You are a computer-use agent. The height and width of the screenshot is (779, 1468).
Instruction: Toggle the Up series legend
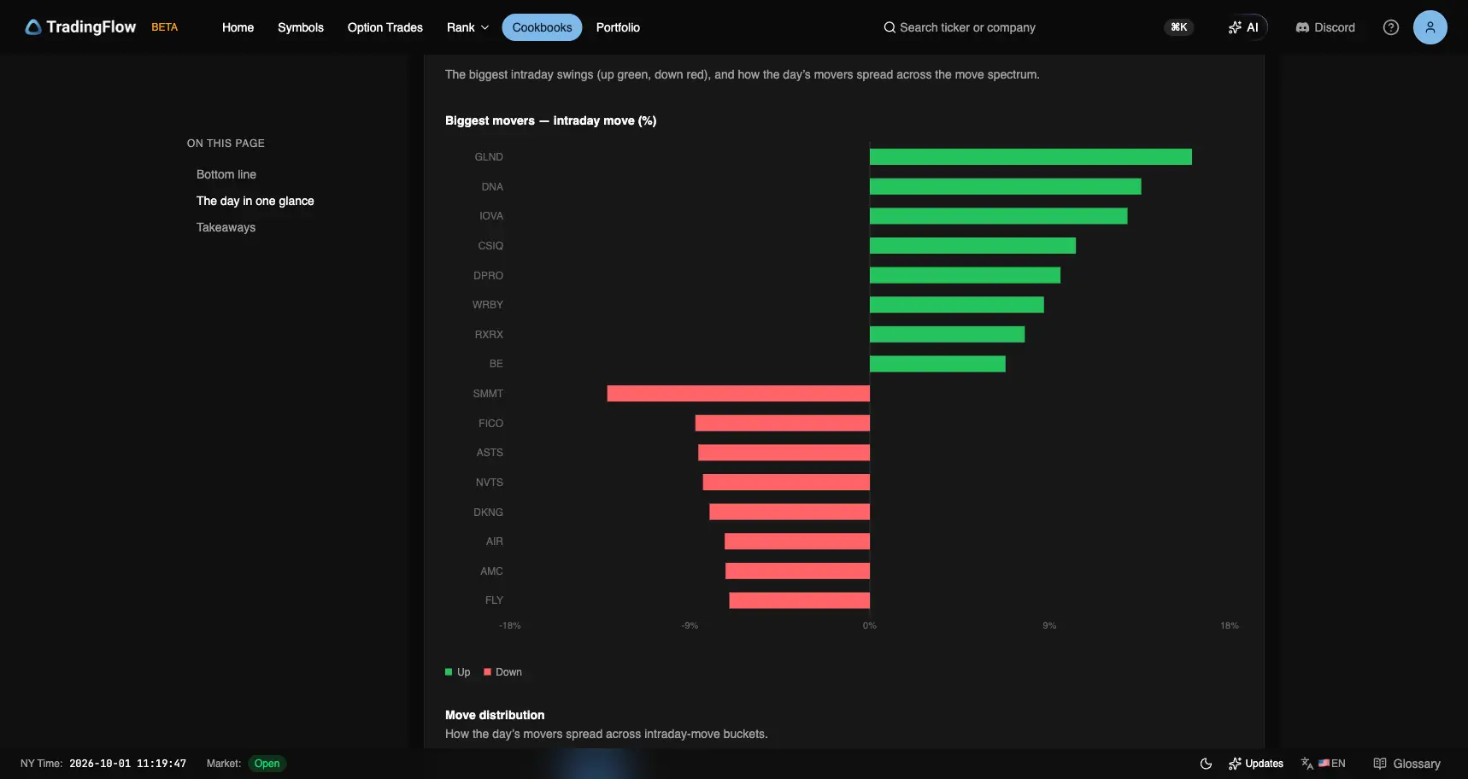click(458, 672)
